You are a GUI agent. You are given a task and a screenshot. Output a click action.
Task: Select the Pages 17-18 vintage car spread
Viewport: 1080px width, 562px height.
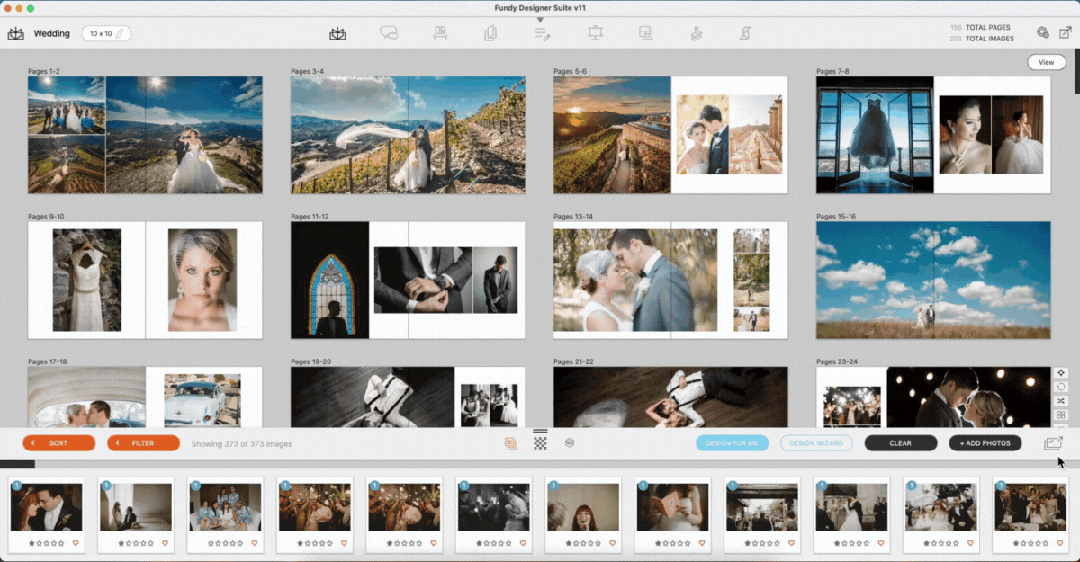(145, 397)
